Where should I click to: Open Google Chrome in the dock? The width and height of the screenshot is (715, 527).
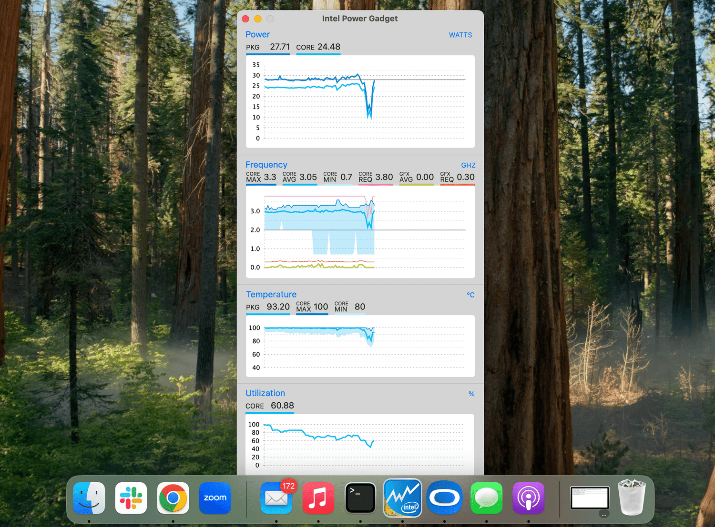pyautogui.click(x=173, y=498)
